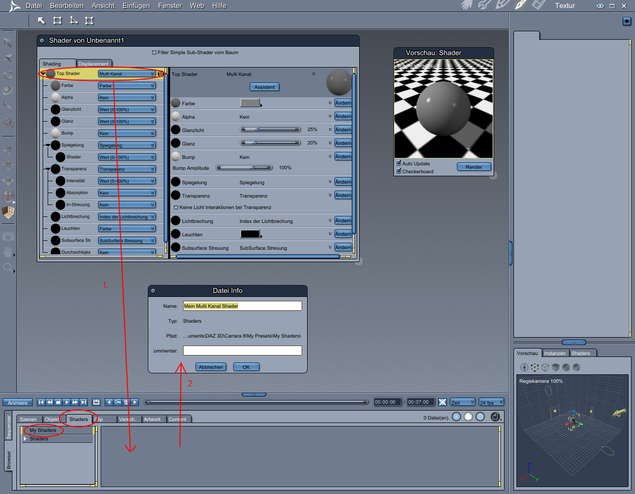Open the Render room film icon
The width and height of the screenshot is (635, 494).
click(x=539, y=5)
